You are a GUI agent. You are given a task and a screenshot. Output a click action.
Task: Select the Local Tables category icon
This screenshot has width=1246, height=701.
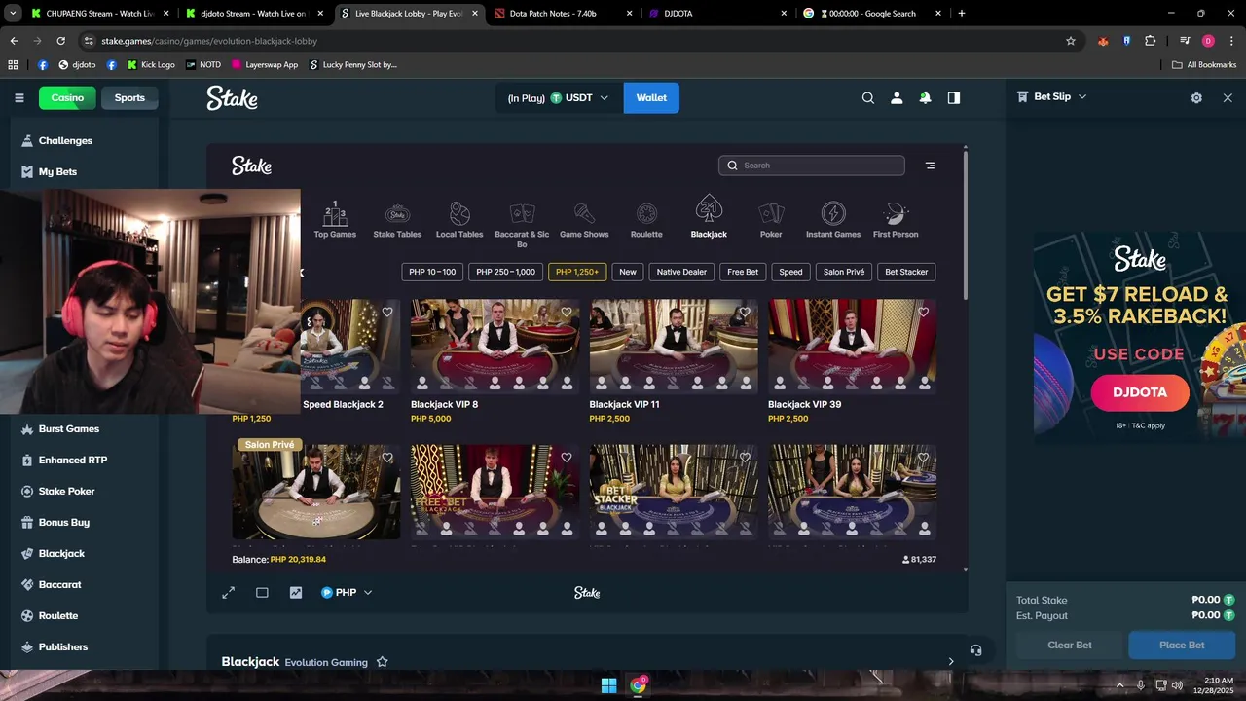pos(459,219)
